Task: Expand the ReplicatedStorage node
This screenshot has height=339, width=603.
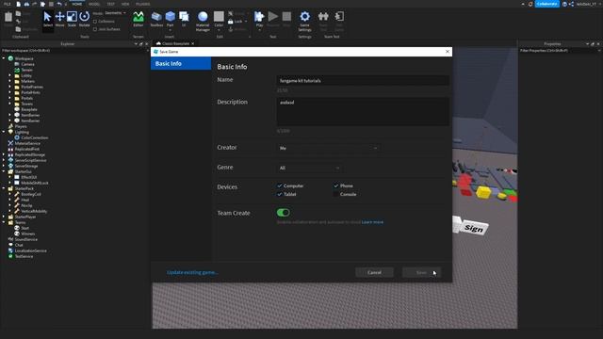Action: click(x=4, y=154)
